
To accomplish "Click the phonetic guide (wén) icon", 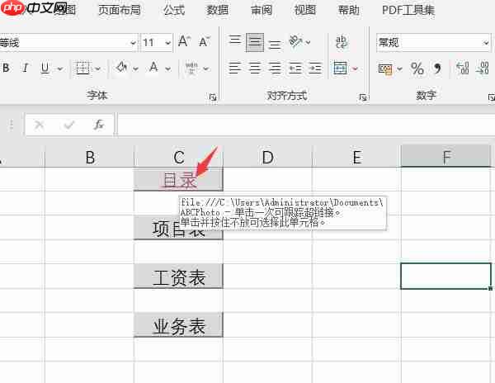I will point(191,68).
